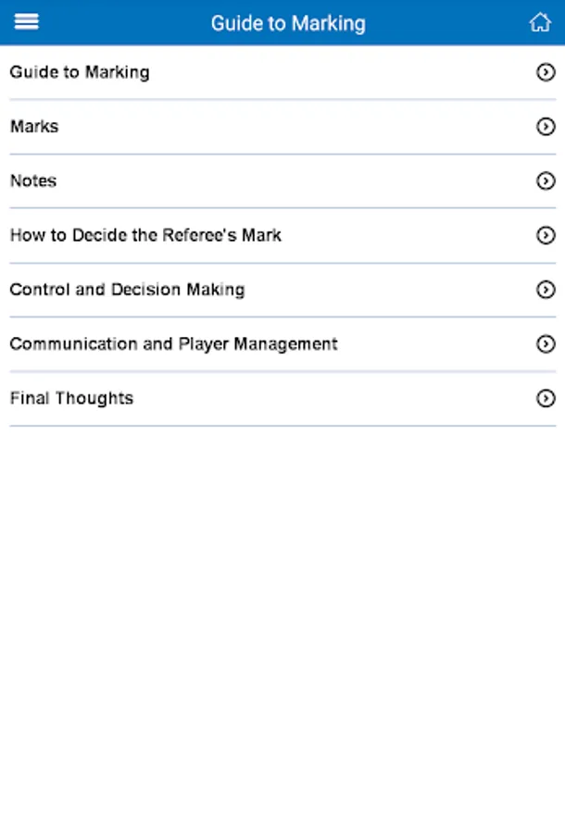This screenshot has height=833, width=565.
Task: Open the Marks section
Action: [282, 127]
